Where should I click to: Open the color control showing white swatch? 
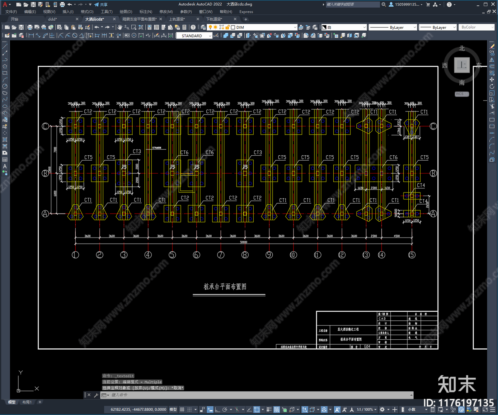(x=344, y=27)
